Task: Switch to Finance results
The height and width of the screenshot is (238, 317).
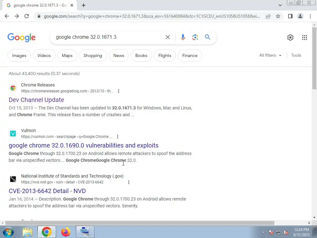Action: (190, 55)
